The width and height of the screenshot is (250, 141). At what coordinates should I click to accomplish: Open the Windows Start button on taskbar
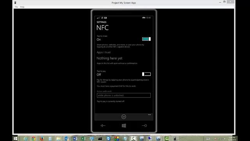15,138
